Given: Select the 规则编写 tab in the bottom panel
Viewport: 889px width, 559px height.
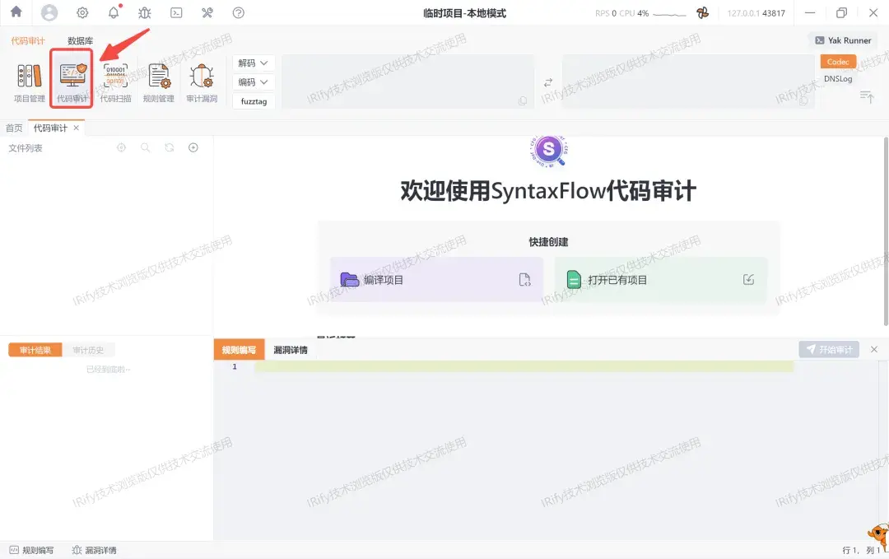Looking at the screenshot, I should pos(237,349).
